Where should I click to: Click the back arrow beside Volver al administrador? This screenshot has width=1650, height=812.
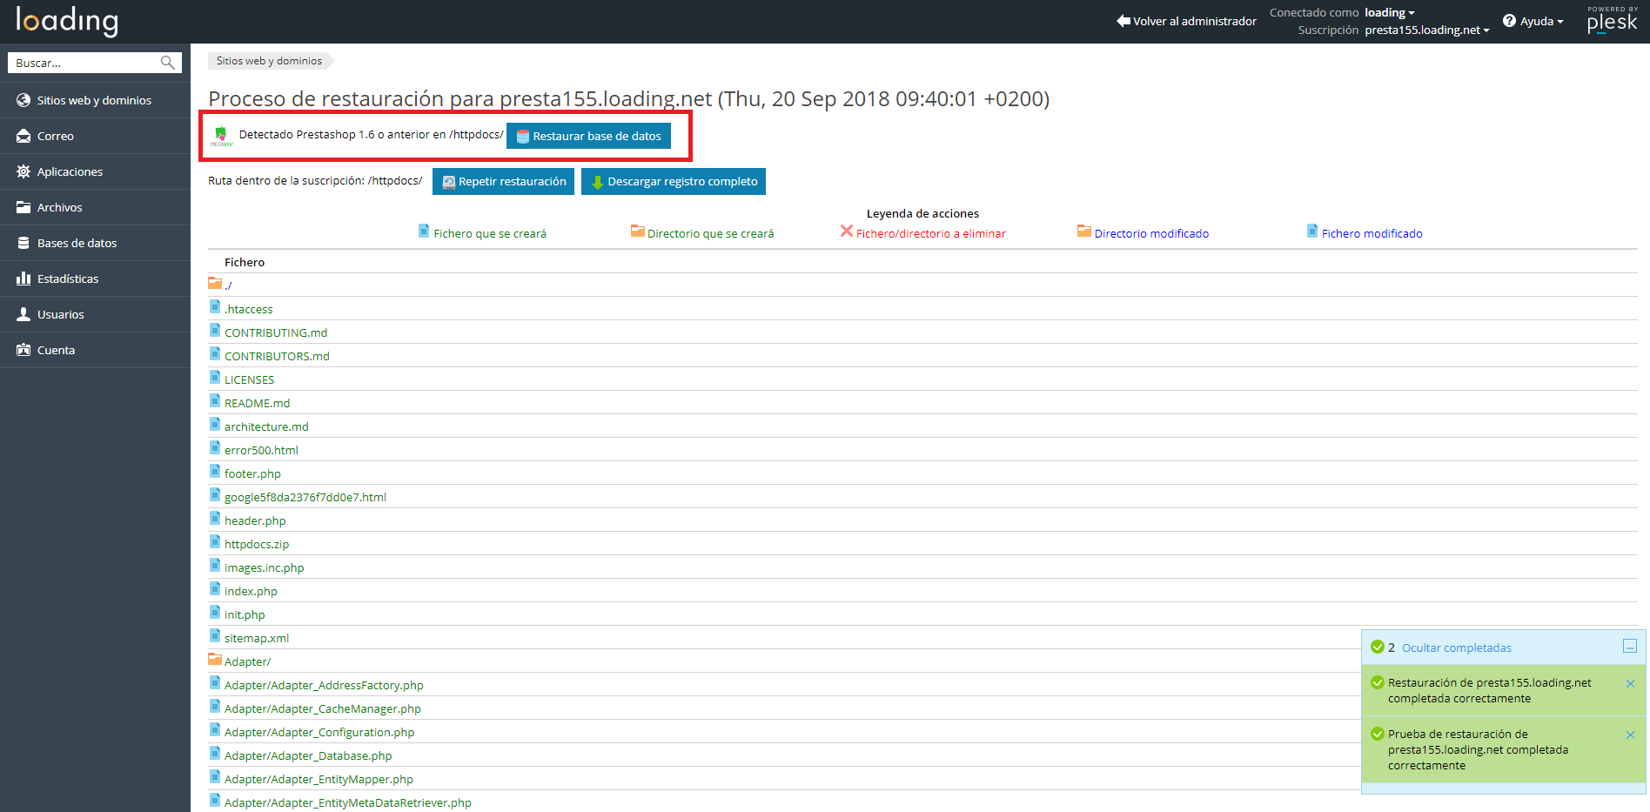click(x=1123, y=21)
